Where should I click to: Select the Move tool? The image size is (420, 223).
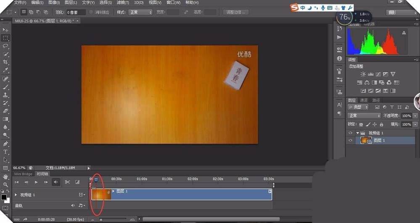(5, 30)
